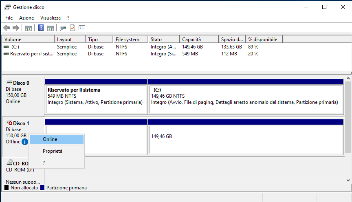352x202 pixels.
Task: Sort by the Capacità column header
Action: point(199,39)
